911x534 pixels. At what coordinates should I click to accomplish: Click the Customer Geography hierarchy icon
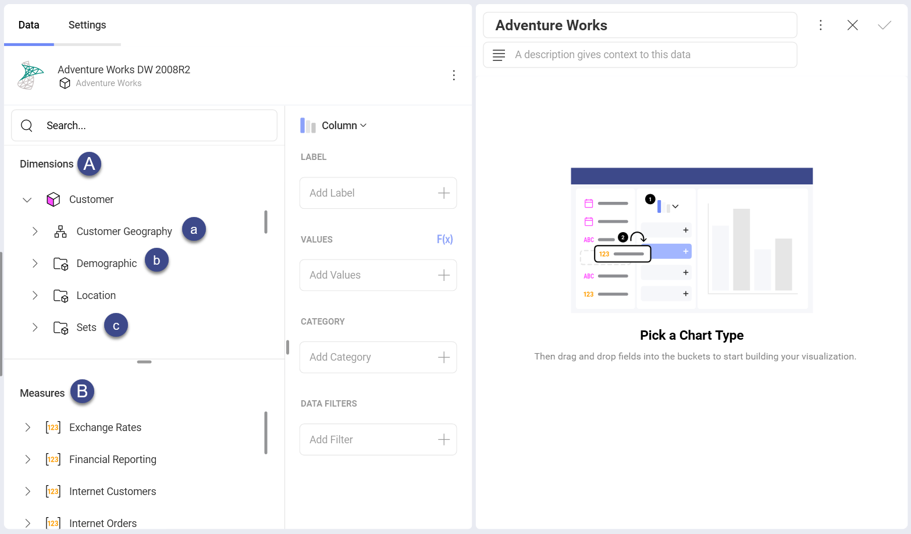[61, 232]
